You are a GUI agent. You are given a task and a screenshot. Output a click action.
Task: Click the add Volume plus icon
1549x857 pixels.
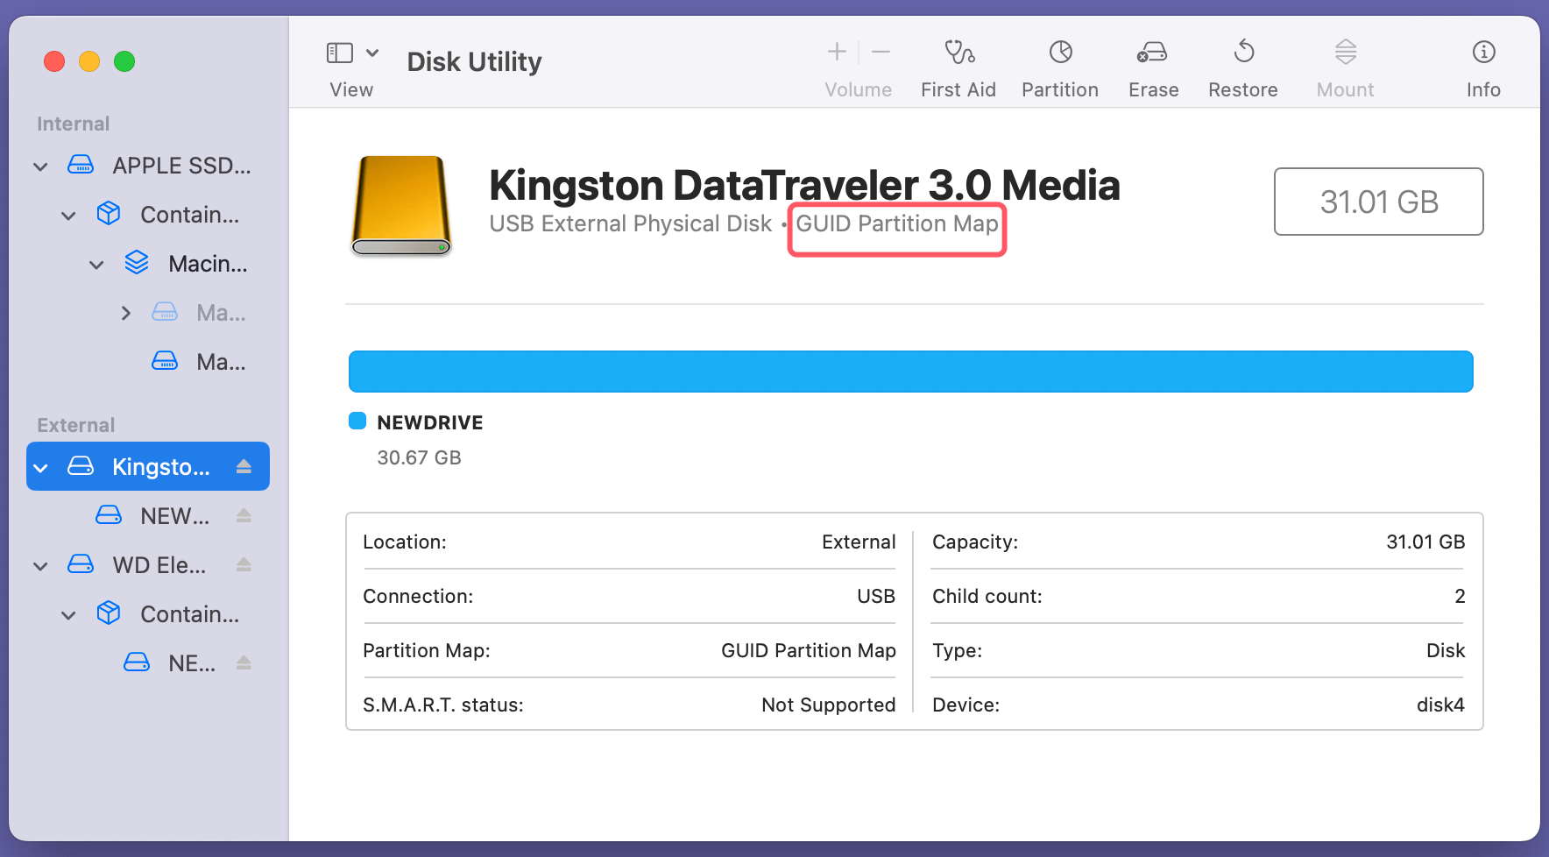(836, 52)
